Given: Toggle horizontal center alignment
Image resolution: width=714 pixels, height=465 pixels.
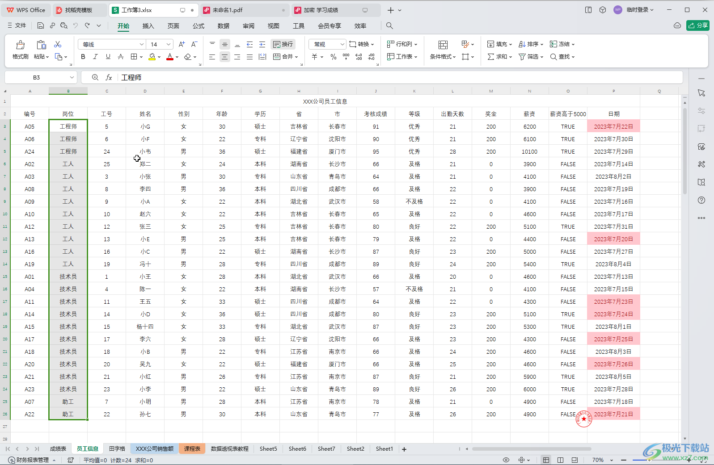Looking at the screenshot, I should point(224,57).
